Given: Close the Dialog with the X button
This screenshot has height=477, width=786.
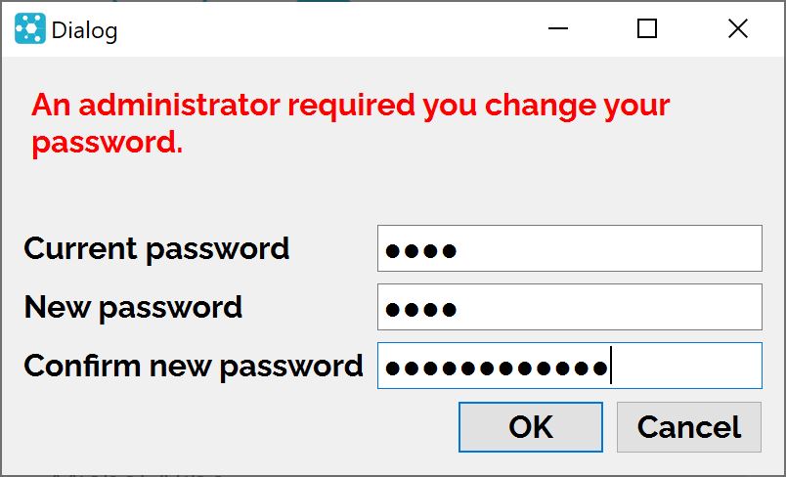Looking at the screenshot, I should 738,28.
